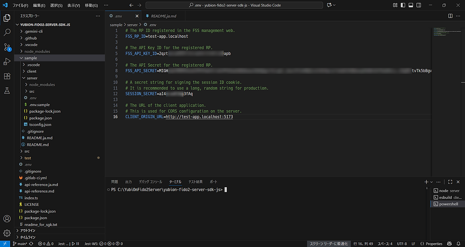The height and width of the screenshot is (247, 465).
Task: Click the command center search box
Action: (x=234, y=5)
